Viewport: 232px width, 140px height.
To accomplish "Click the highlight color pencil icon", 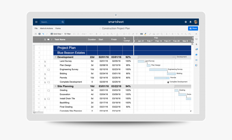I will click(x=145, y=34).
